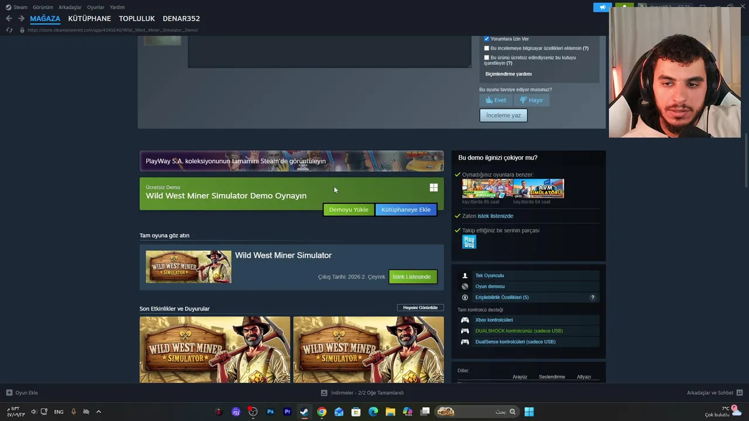
Task: Open the PlayWay S.A. collection banner
Action: 291,161
